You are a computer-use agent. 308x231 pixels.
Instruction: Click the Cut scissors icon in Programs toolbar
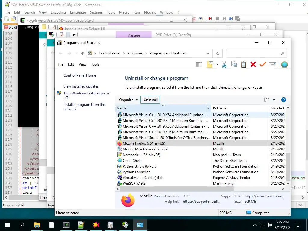(224, 64)
